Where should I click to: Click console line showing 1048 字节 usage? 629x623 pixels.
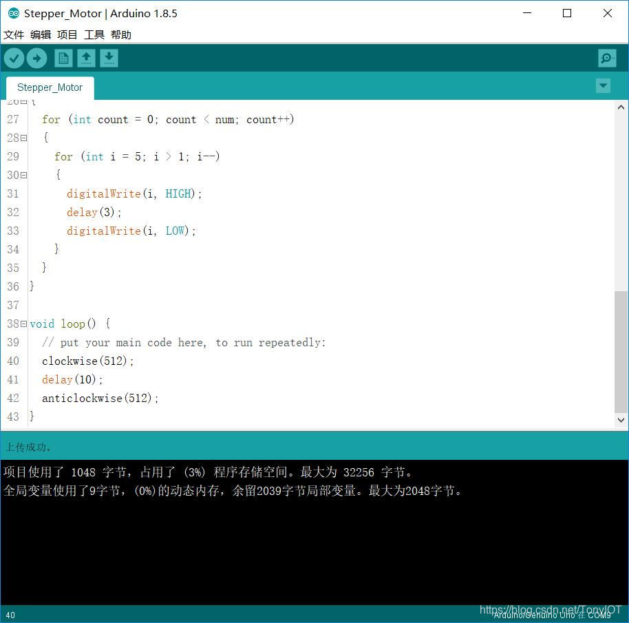pyautogui.click(x=208, y=472)
